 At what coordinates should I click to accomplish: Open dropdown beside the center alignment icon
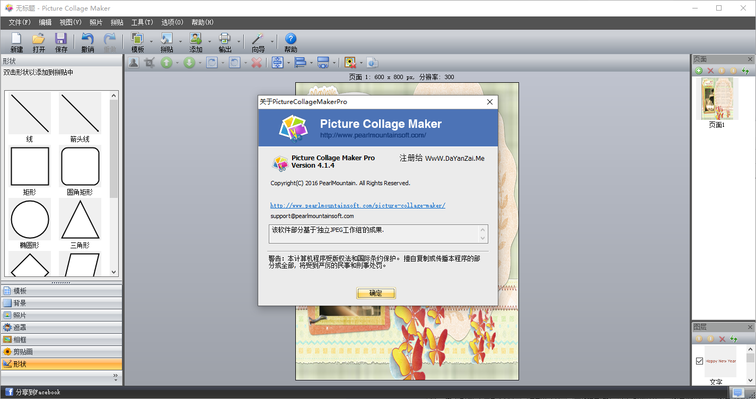pyautogui.click(x=288, y=63)
